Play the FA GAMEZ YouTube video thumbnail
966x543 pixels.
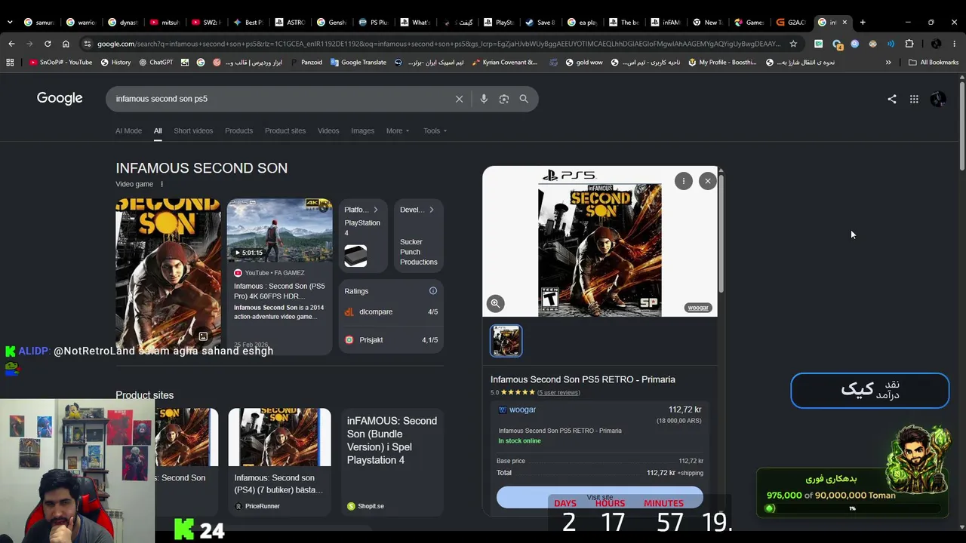coord(279,229)
